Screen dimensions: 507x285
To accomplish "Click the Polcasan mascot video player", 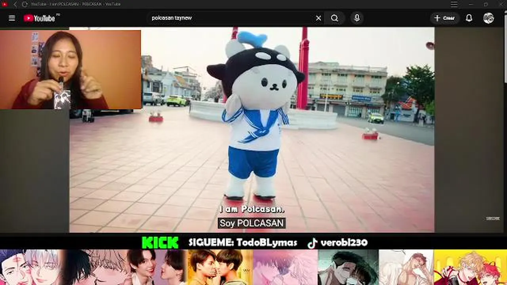I will click(252, 129).
